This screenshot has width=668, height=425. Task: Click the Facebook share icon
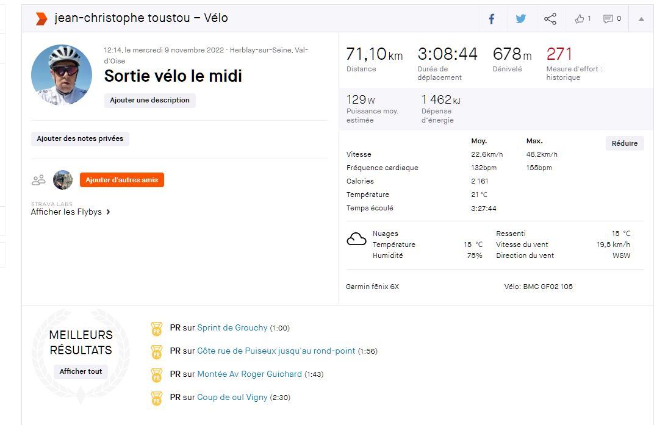pyautogui.click(x=492, y=19)
